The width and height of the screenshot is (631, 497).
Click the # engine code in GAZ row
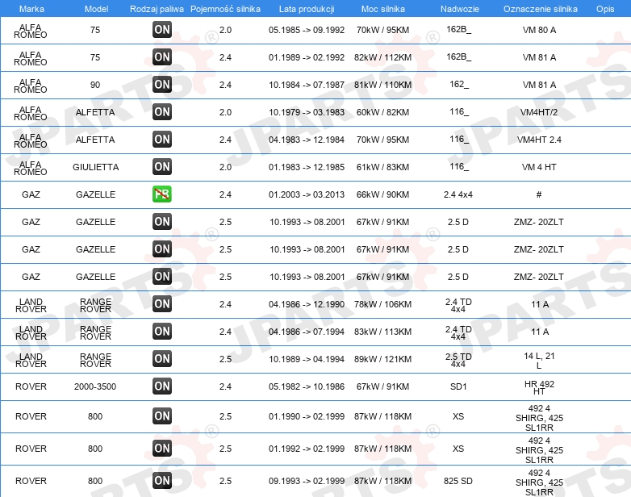539,194
